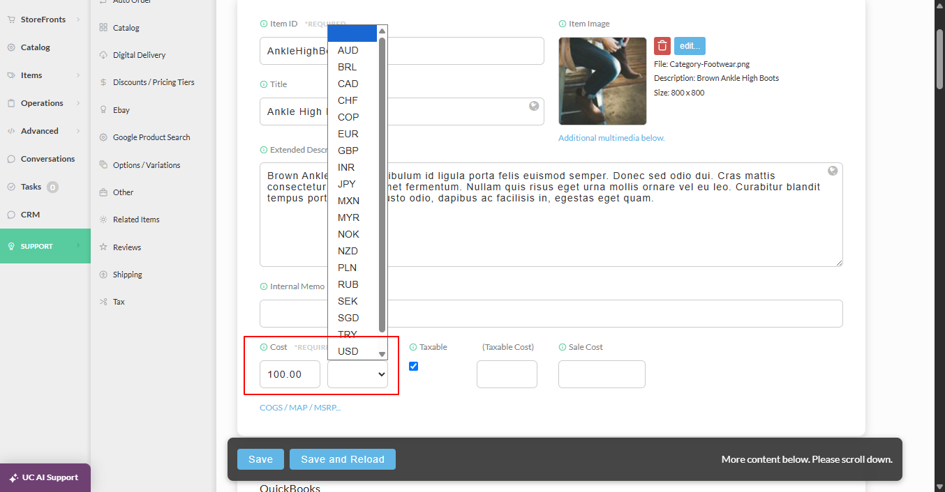Screen dimensions: 945x492
Task: Click the Brown Ankle High Boots thumbnail
Action: point(602,81)
